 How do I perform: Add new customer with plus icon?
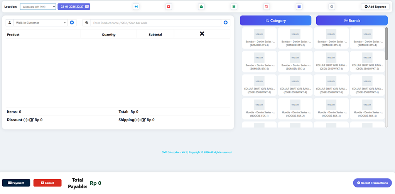point(72,23)
